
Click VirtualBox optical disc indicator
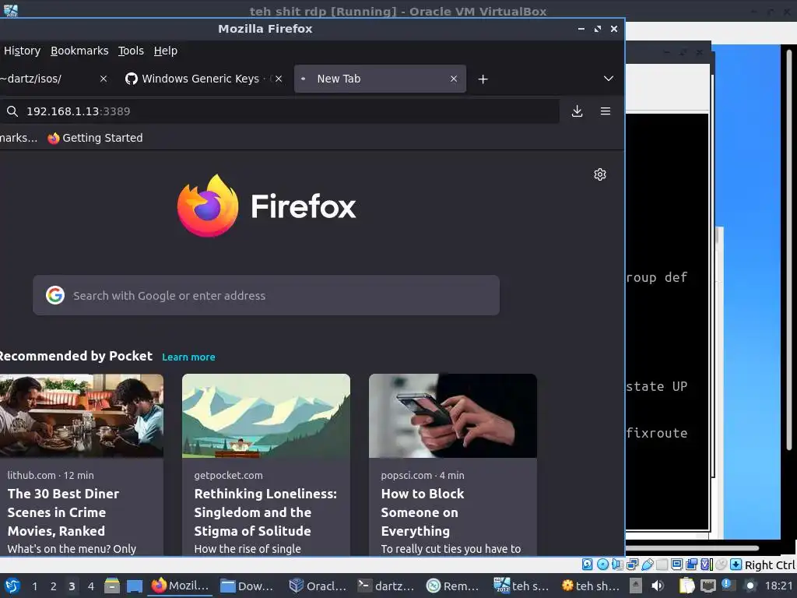click(x=602, y=565)
